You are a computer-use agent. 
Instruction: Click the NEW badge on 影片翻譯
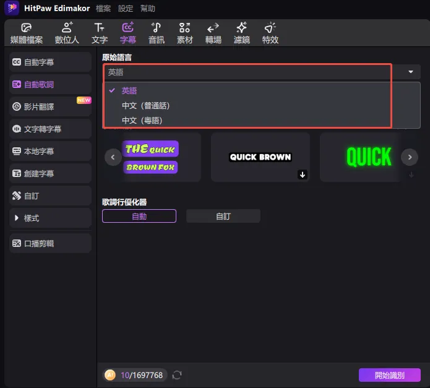(84, 100)
